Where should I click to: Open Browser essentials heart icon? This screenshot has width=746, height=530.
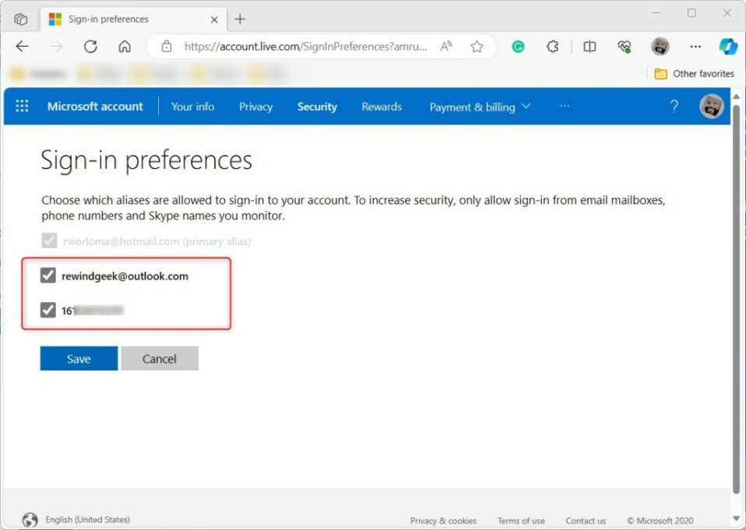[x=625, y=46]
